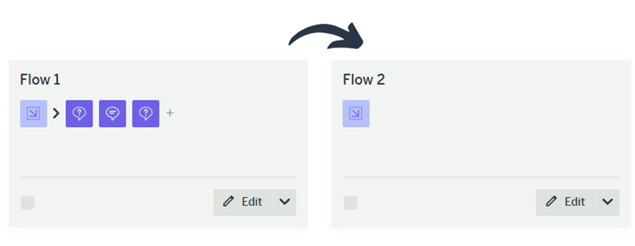Viewport: 635px width, 246px height.
Task: Expand the dropdown next to Flow 1's Edit
Action: click(285, 202)
